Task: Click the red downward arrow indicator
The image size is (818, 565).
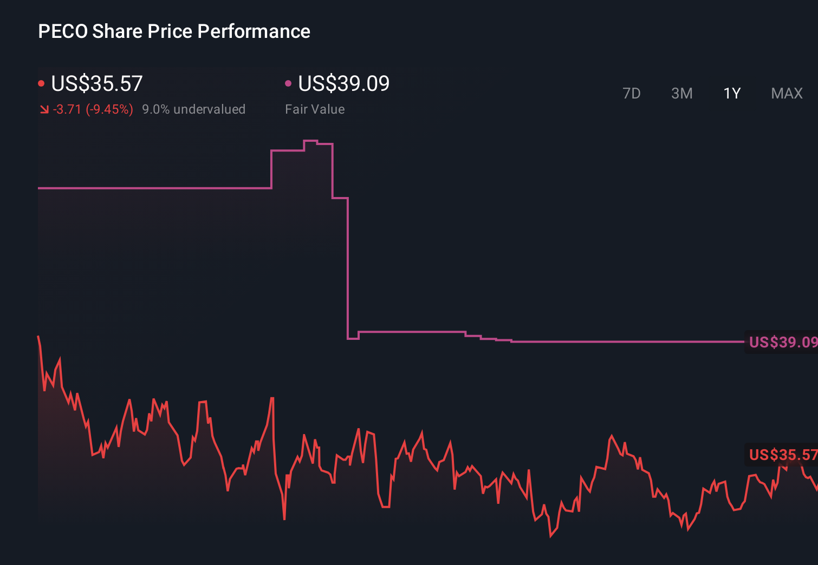Action: pos(44,109)
